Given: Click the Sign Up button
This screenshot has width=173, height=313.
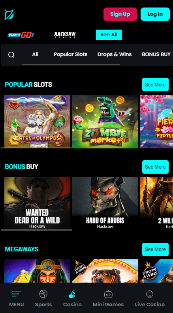Looking at the screenshot, I should click(x=120, y=14).
